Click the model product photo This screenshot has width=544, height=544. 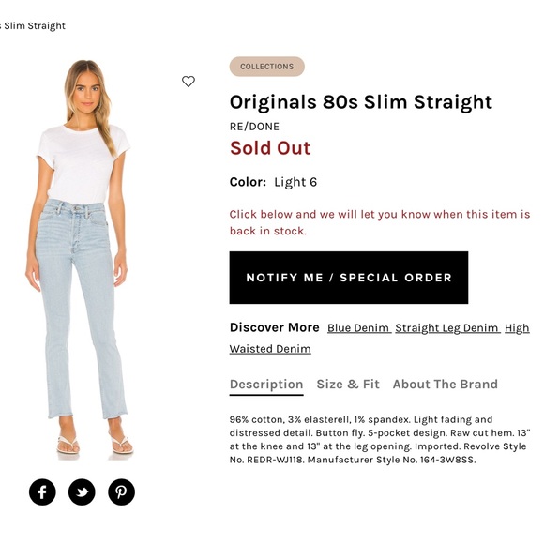(81, 260)
